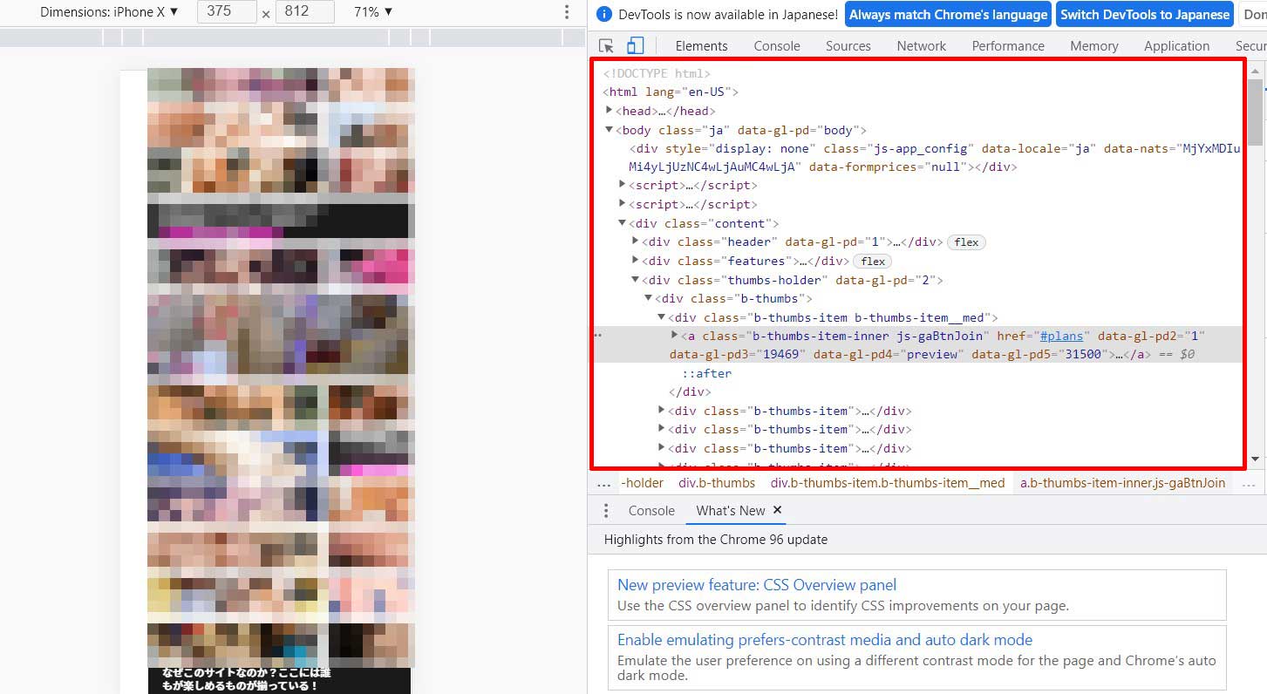Click Switch DevTools to Japanese button
Viewport: 1267px width, 694px height.
[x=1145, y=15]
